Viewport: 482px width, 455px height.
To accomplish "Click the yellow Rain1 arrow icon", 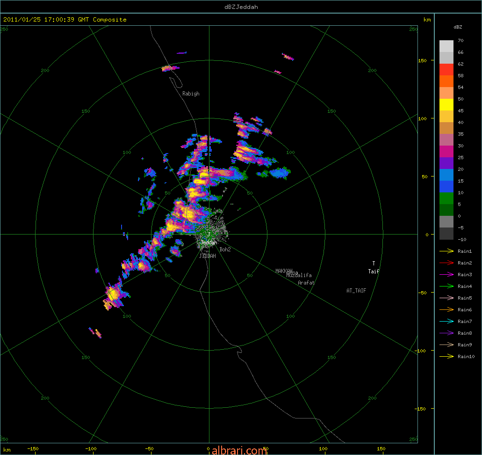I will 446,251.
